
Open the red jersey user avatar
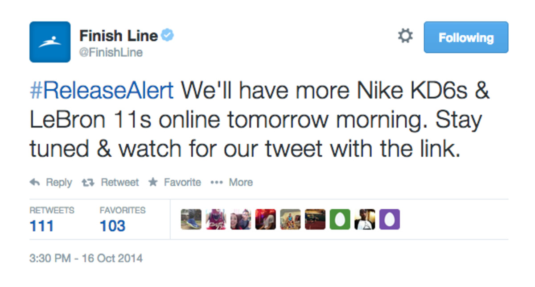coord(216,220)
